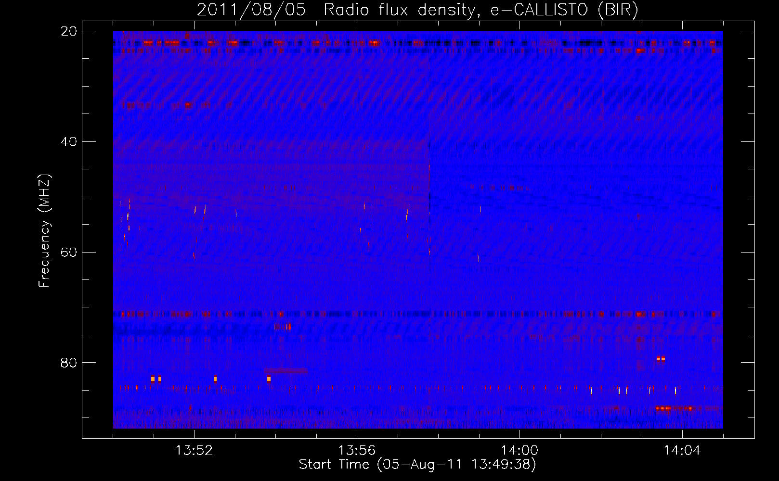The image size is (779, 481).
Task: Click the "Frequency (MHZ)" y-axis label
Action: [x=44, y=231]
